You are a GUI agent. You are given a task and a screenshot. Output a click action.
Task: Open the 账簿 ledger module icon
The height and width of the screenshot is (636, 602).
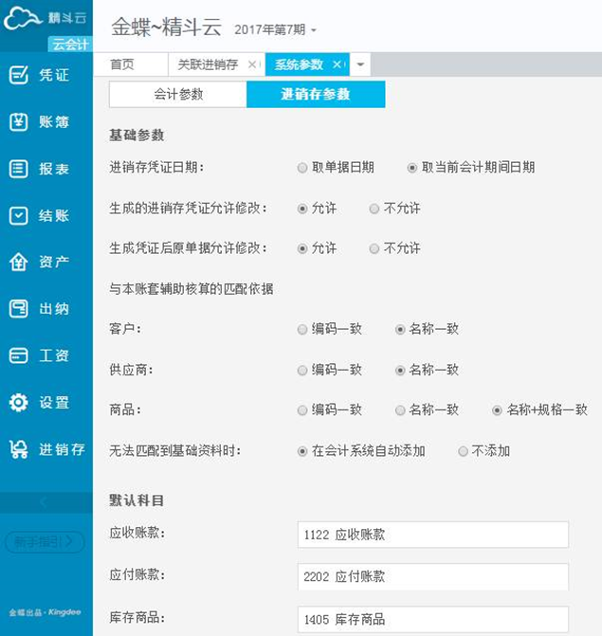(19, 122)
